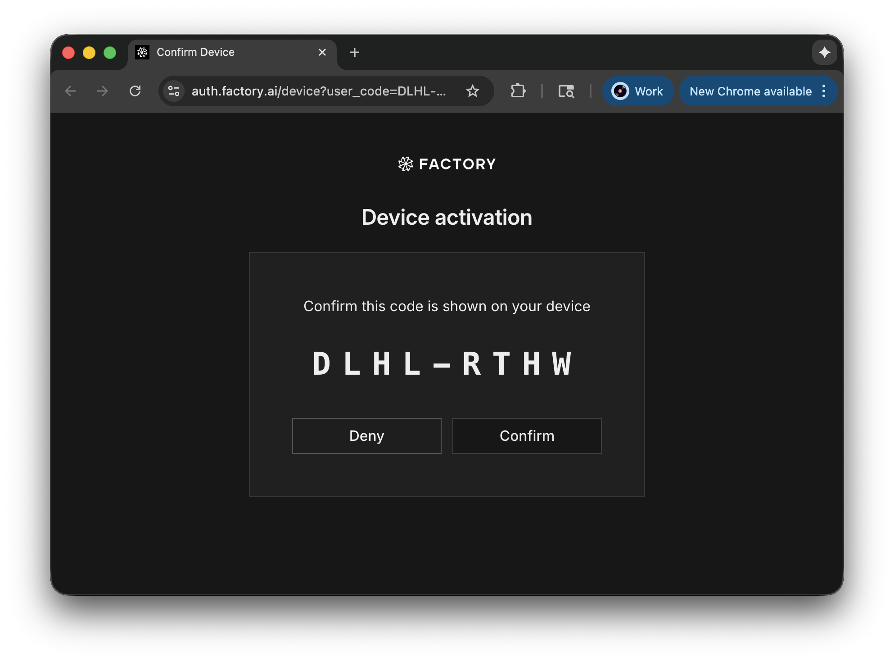Open a new browser tab with the plus button

coord(355,52)
